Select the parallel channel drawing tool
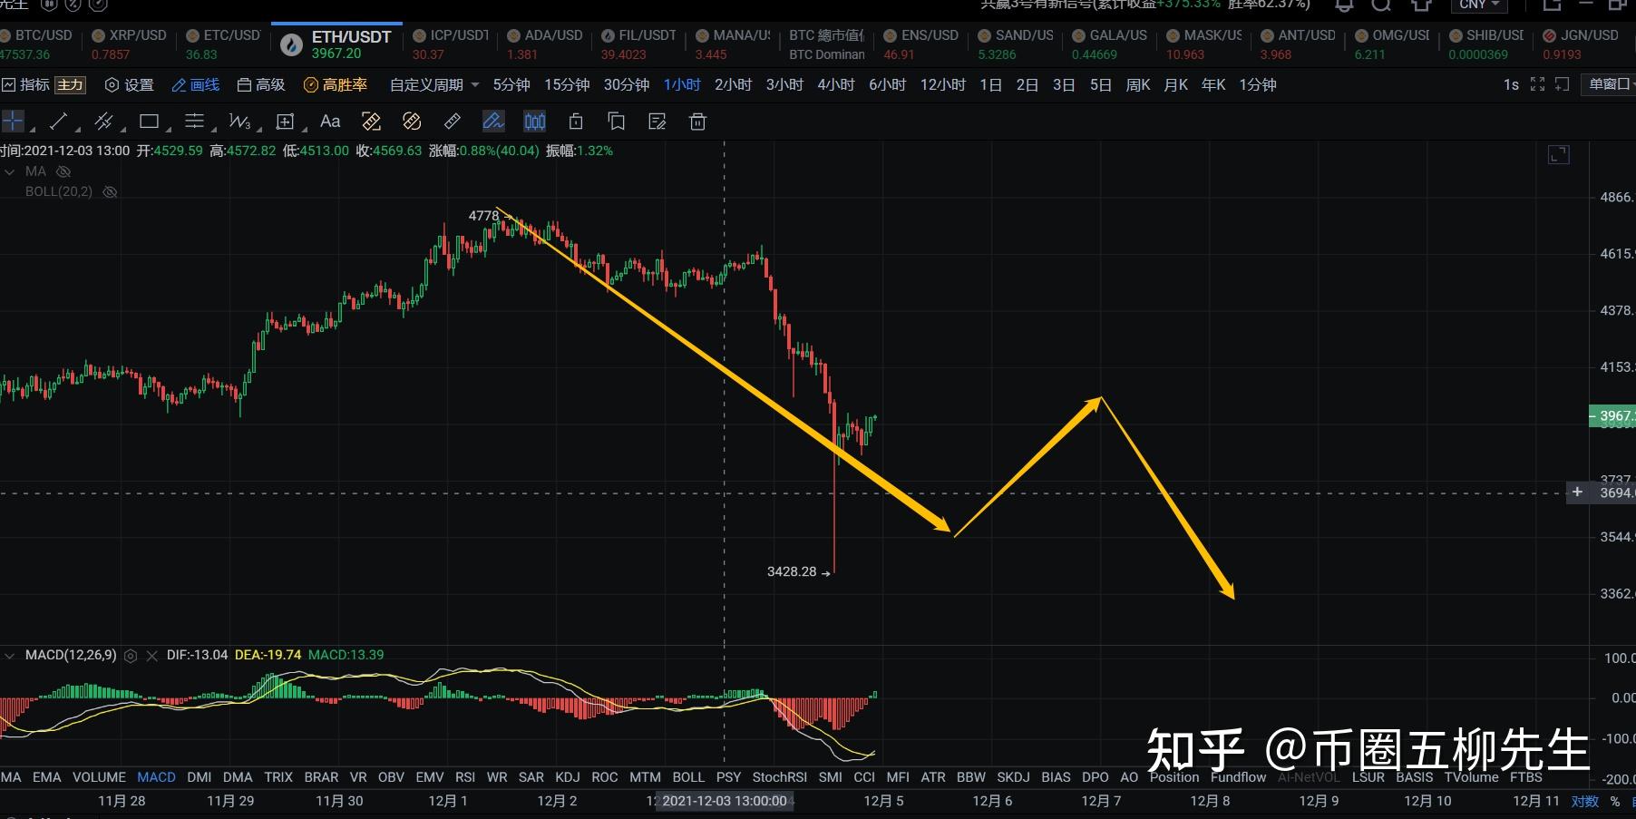 [103, 121]
